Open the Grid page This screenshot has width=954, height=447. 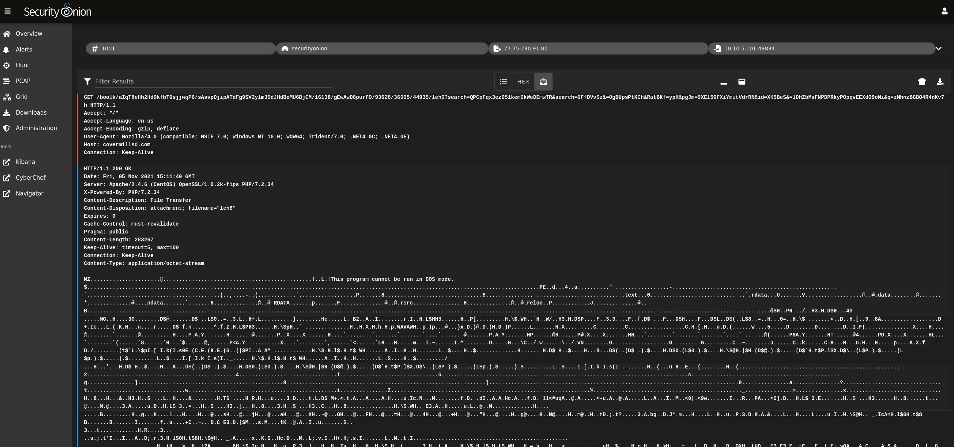(36, 97)
